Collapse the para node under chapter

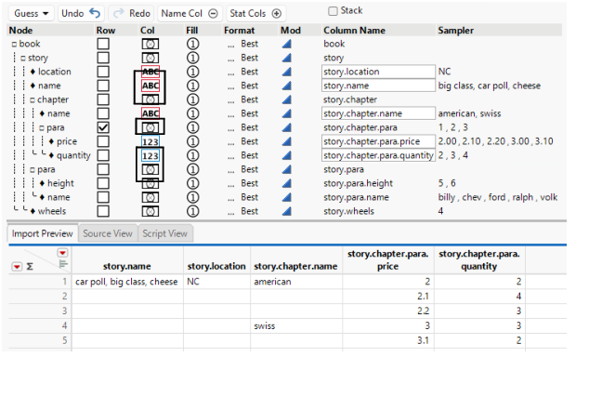(x=42, y=127)
